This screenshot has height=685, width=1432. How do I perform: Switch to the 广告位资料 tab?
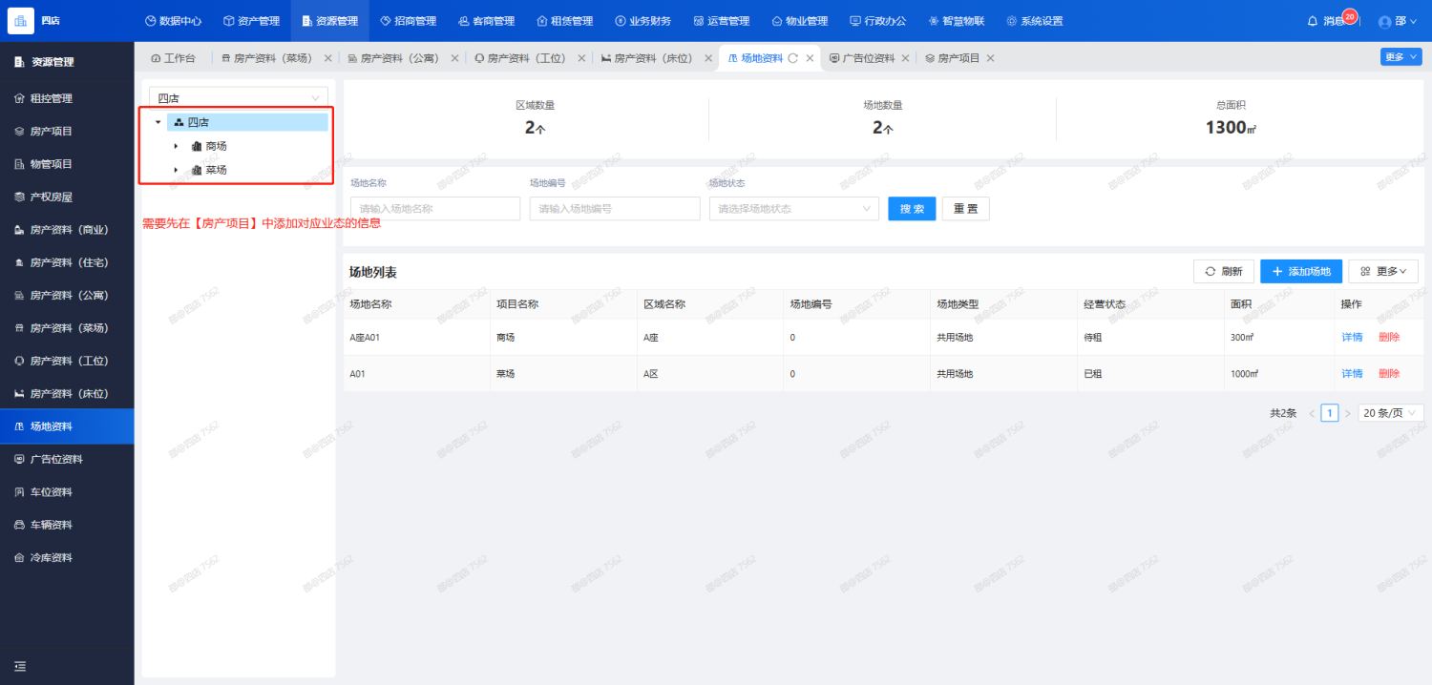[862, 58]
